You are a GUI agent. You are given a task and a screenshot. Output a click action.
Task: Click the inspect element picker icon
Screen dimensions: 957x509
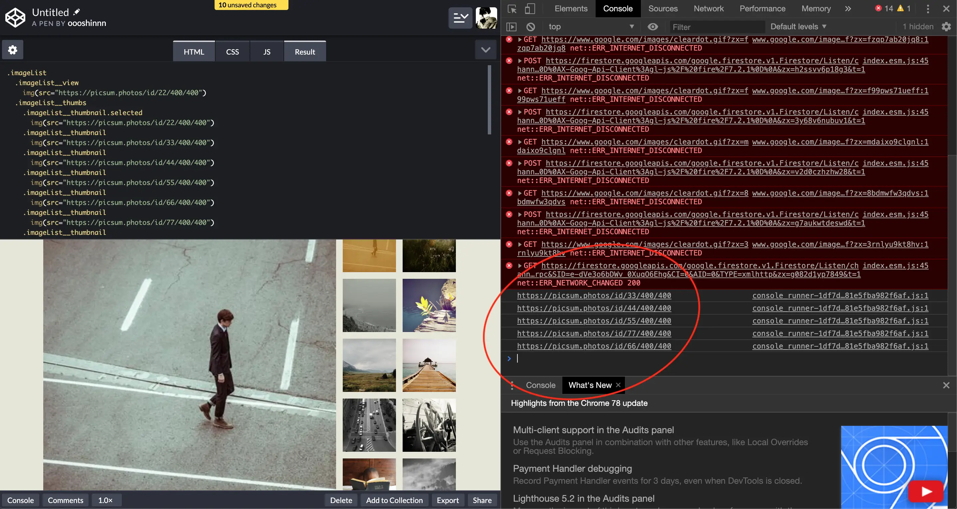(x=512, y=9)
